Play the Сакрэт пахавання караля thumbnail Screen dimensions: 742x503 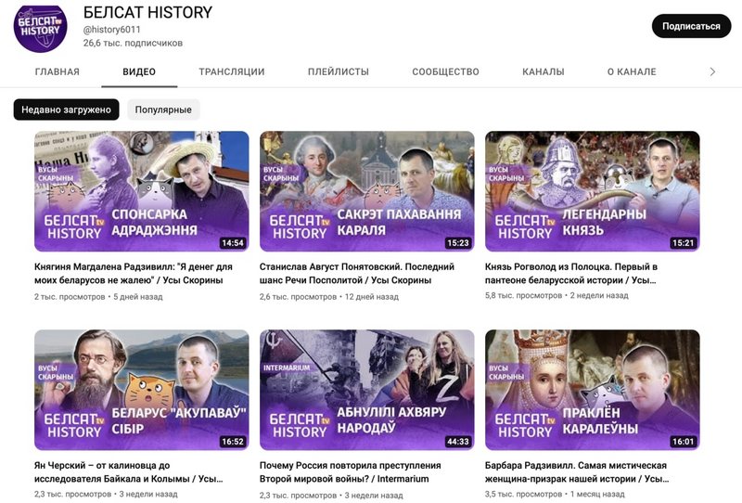point(366,191)
